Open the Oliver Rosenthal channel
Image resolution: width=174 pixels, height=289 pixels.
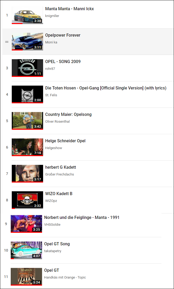click(x=57, y=121)
